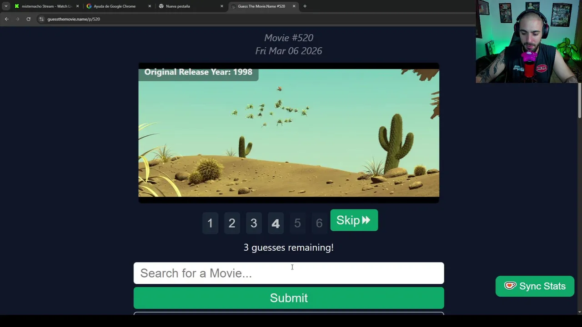Select locked frame 5
This screenshot has height=327, width=582.
click(x=297, y=223)
